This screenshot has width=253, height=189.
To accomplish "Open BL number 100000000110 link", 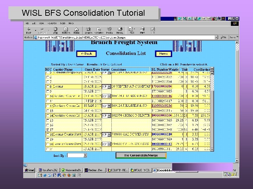I will [x=162, y=134].
